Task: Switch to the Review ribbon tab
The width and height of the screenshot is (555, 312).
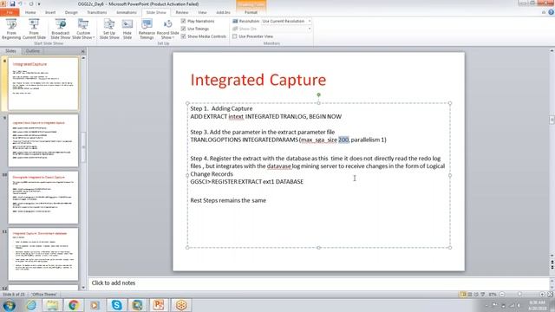Action: [x=182, y=12]
